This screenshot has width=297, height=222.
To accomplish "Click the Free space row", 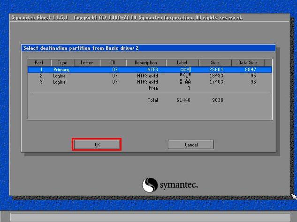I will (150, 88).
